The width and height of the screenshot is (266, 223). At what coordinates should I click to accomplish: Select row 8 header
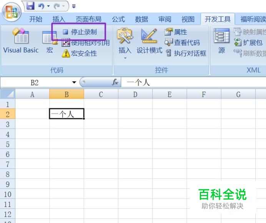tap(7, 174)
